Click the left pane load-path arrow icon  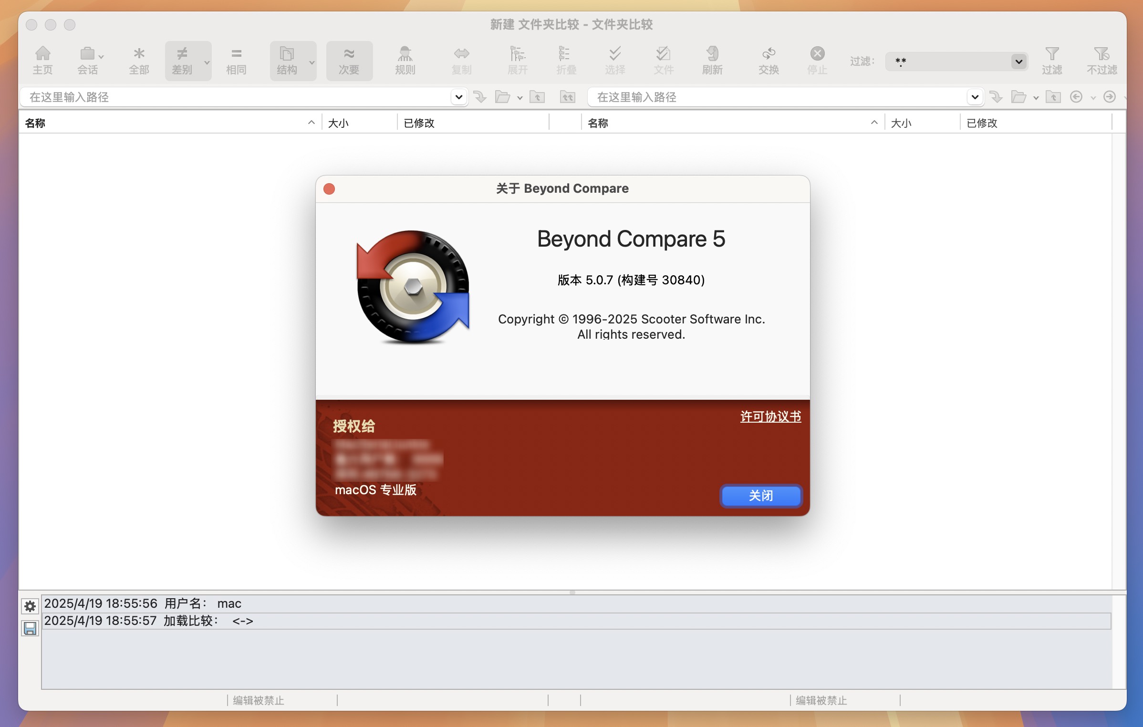coord(480,97)
